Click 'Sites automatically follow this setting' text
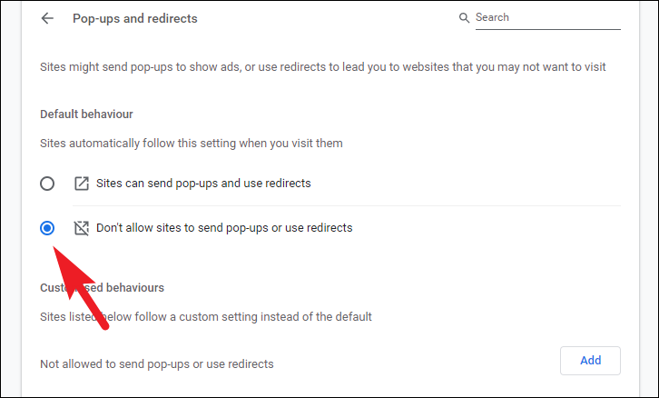Screen dimensions: 659x398 click(192, 144)
